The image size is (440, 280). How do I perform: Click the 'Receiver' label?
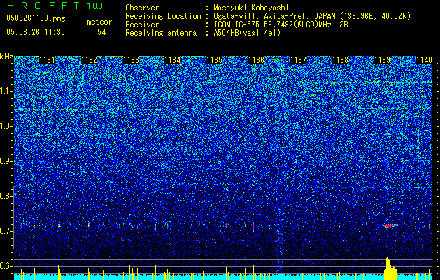point(142,24)
